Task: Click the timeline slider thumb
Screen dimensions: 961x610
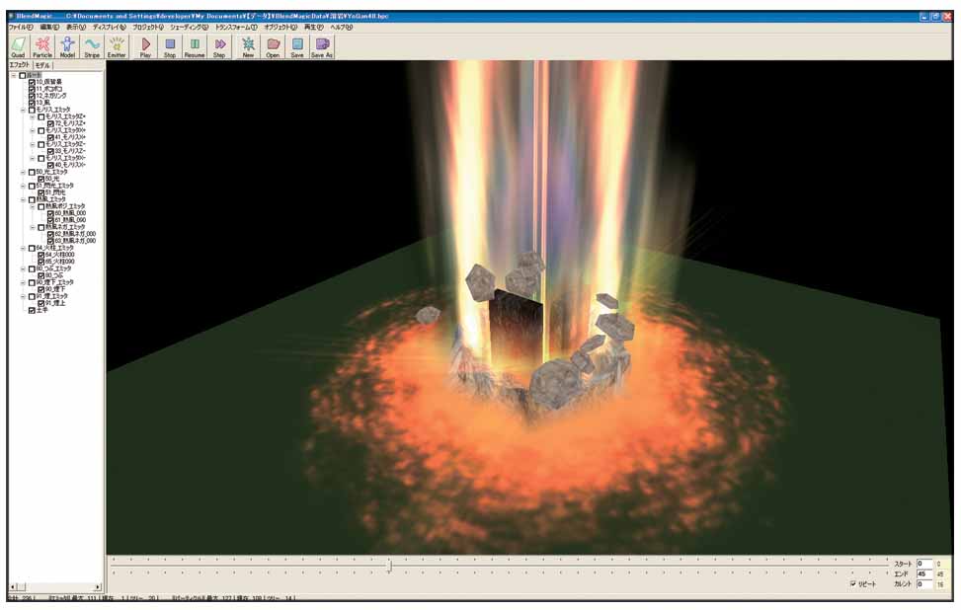Action: (389, 566)
